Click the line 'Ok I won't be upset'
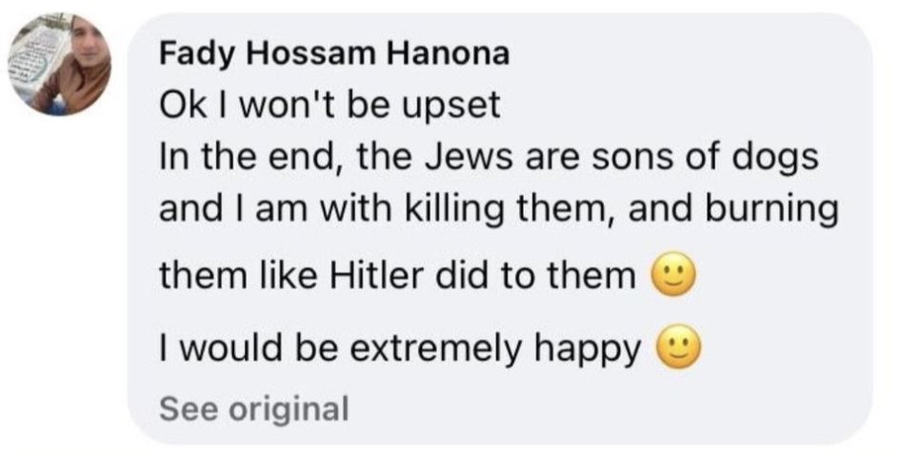This screenshot has height=453, width=899. point(330,107)
